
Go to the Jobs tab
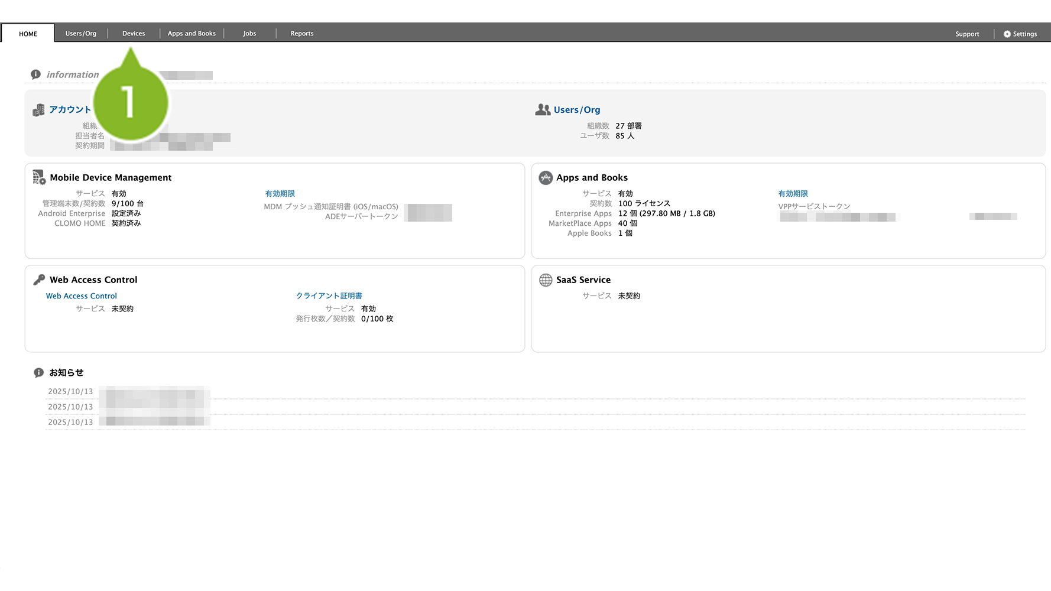(249, 34)
